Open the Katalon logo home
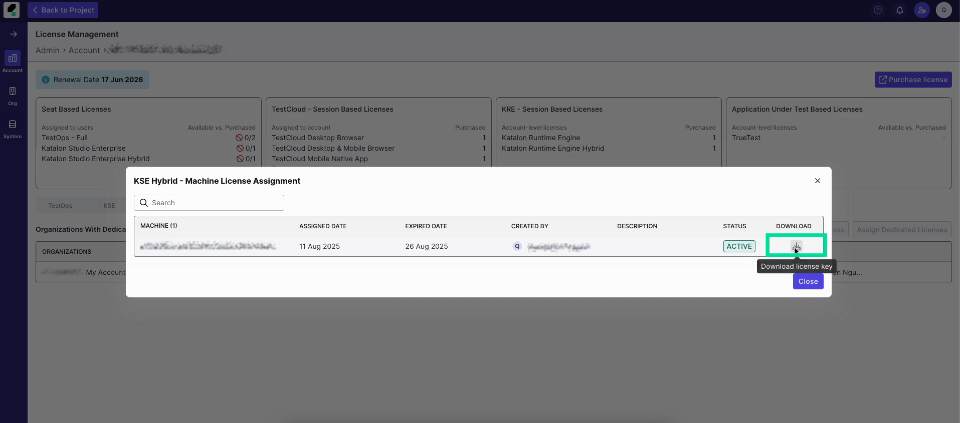The height and width of the screenshot is (423, 960). (x=11, y=10)
